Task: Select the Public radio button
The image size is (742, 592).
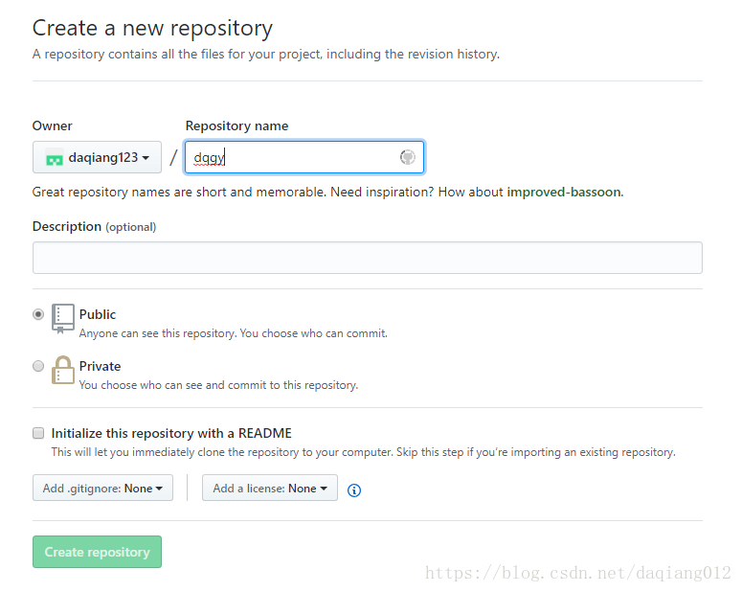Action: pyautogui.click(x=38, y=314)
